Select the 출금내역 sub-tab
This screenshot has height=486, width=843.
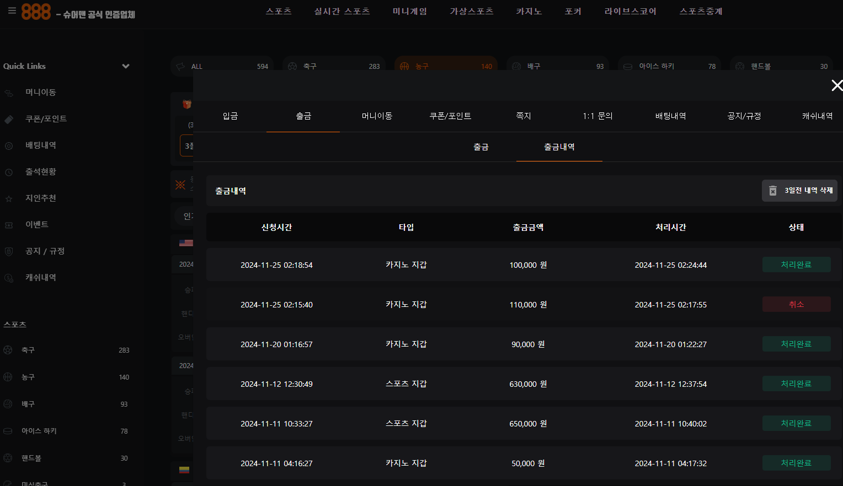point(559,147)
